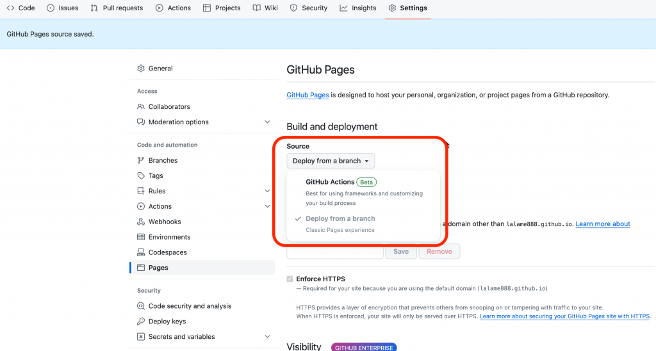
Task: Click the Environments server icon
Action: (x=141, y=237)
